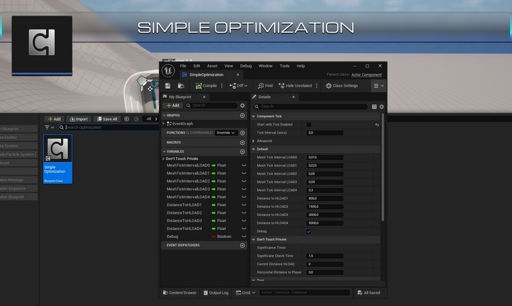Toggle visibility eye for Debug variable
512x306 pixels.
click(244, 237)
